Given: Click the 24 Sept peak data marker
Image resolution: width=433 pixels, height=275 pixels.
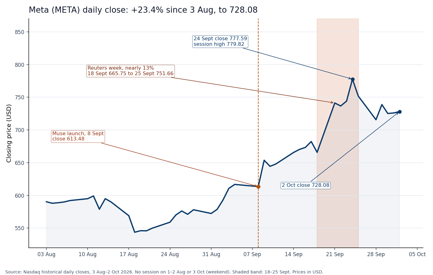Looking at the screenshot, I should 353,79.
